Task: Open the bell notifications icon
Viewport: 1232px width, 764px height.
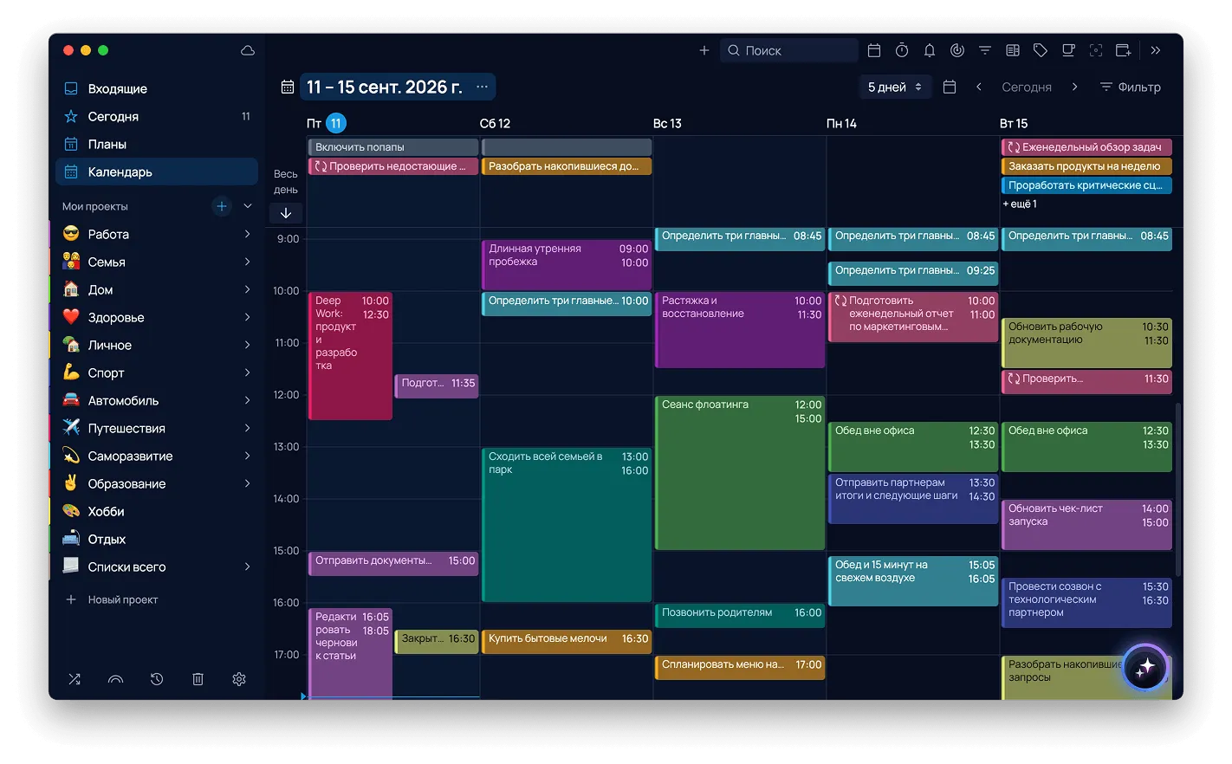Action: click(930, 50)
